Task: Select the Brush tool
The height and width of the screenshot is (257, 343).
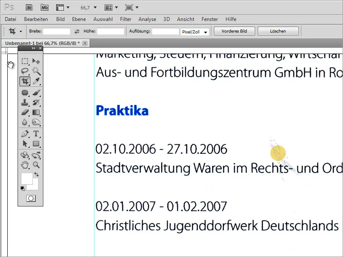Action: (x=36, y=93)
